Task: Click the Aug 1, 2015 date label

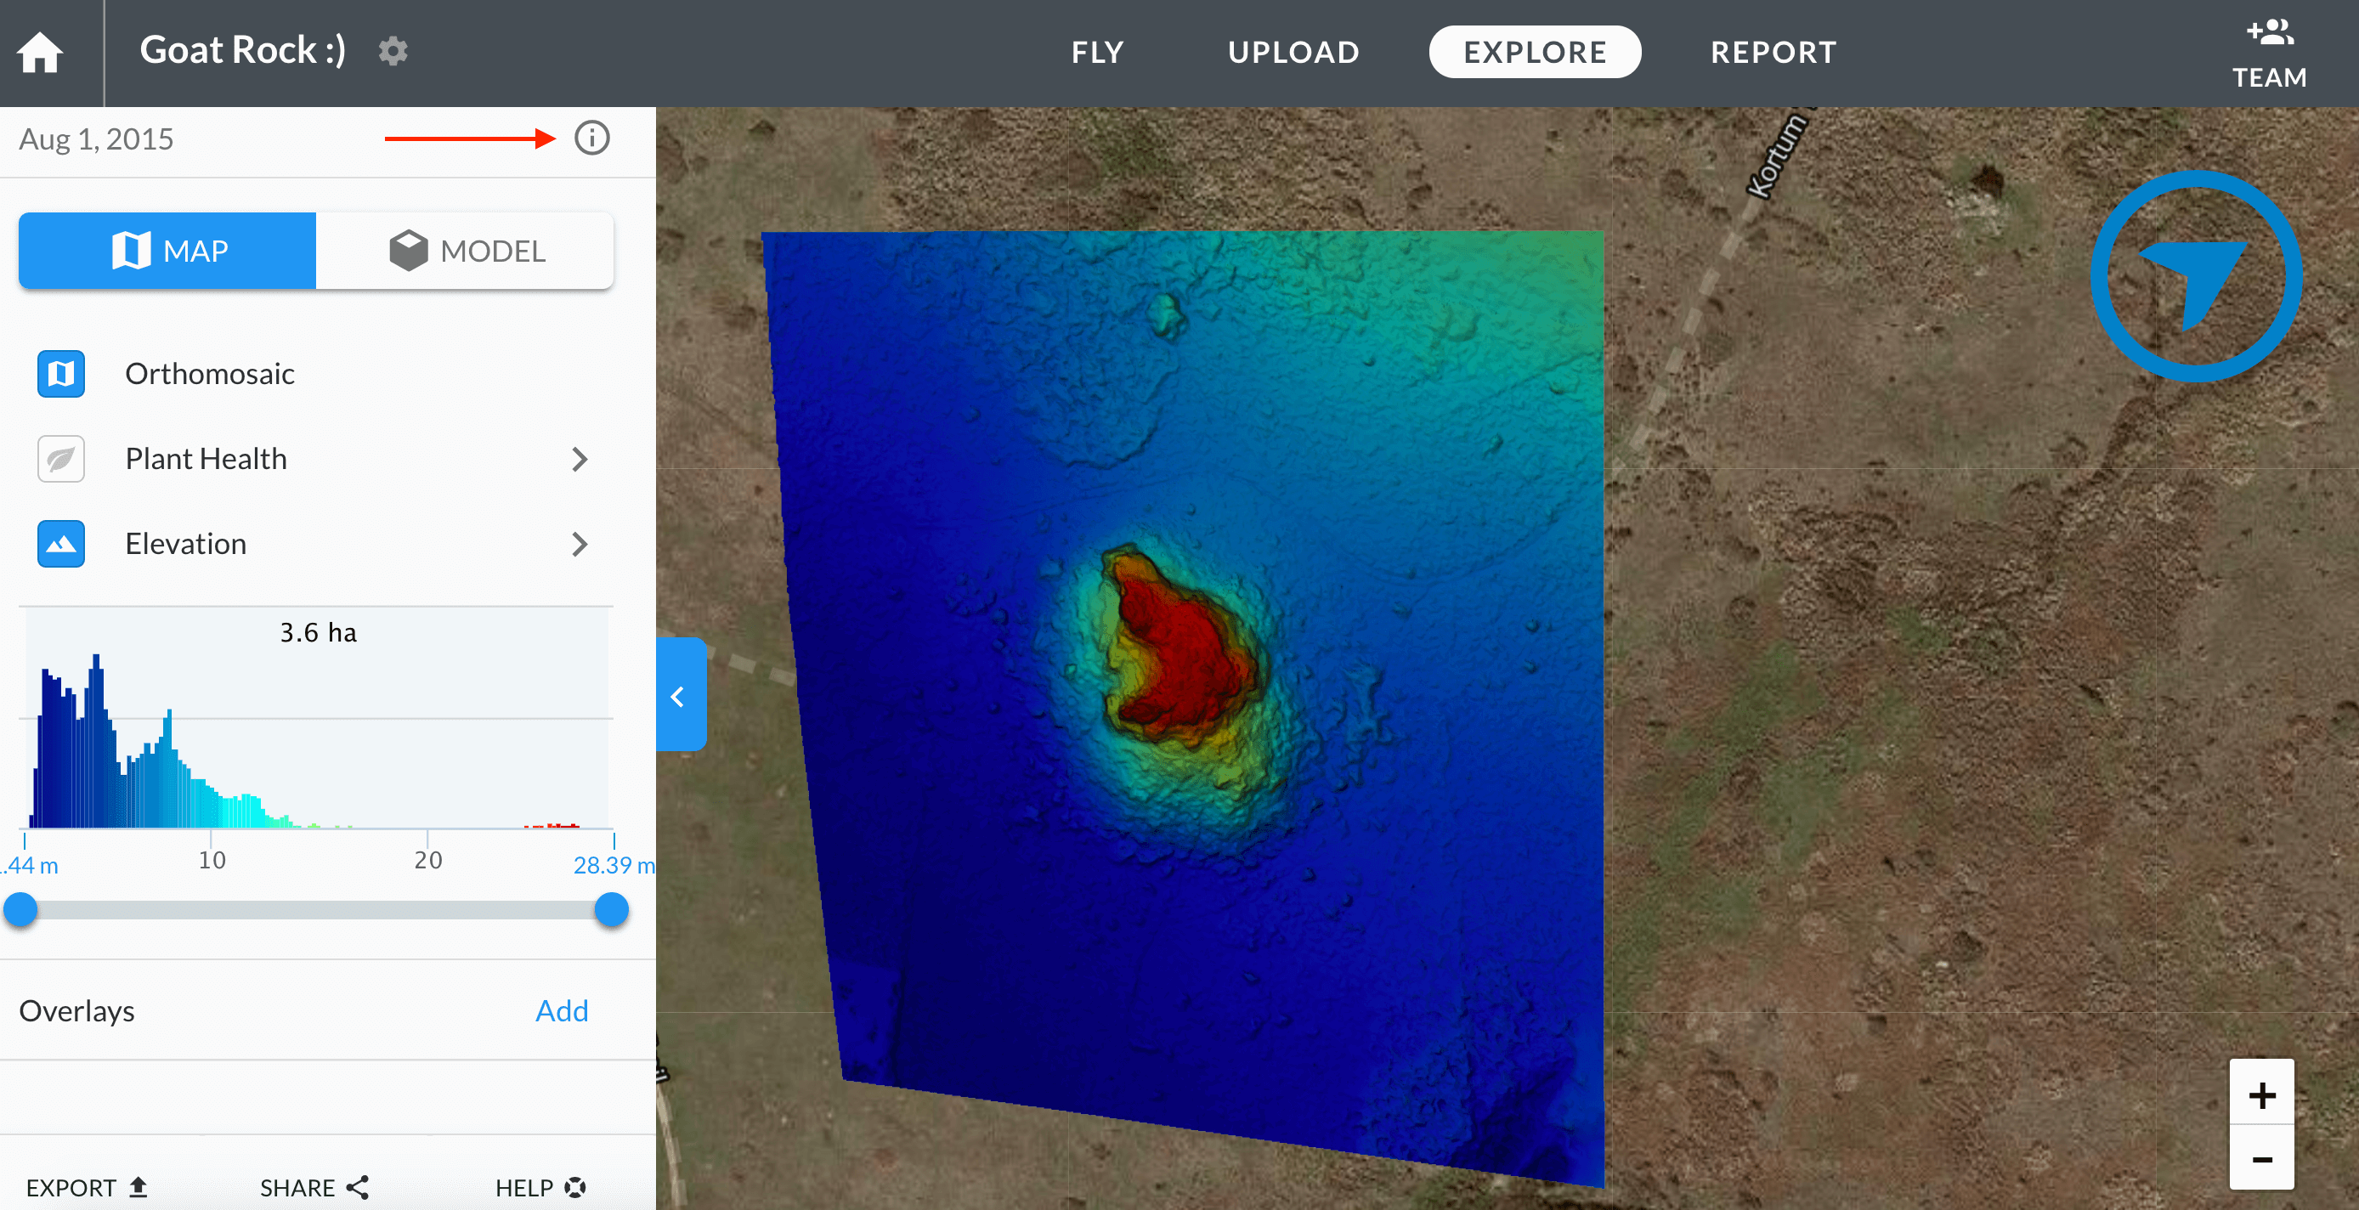Action: pos(96,139)
